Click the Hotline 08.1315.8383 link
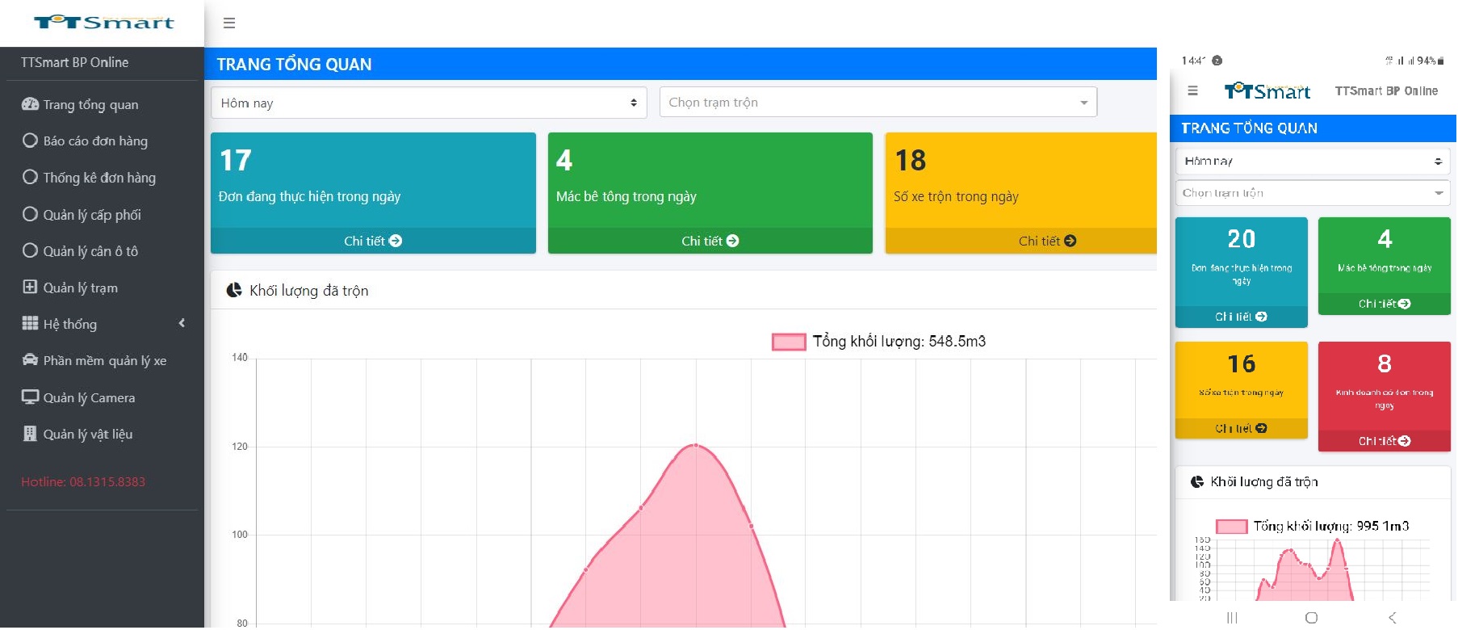 (83, 481)
